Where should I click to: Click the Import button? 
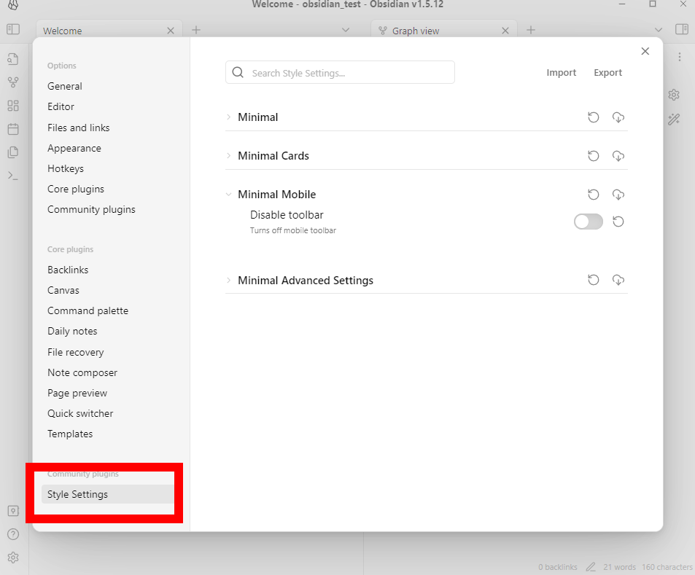pos(561,73)
